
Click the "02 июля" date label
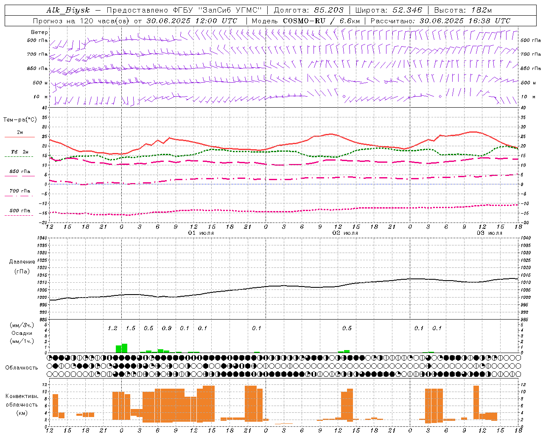[x=345, y=233]
